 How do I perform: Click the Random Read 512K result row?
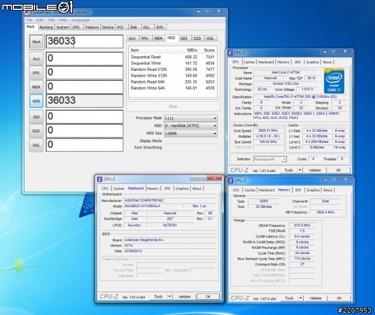click(x=173, y=69)
